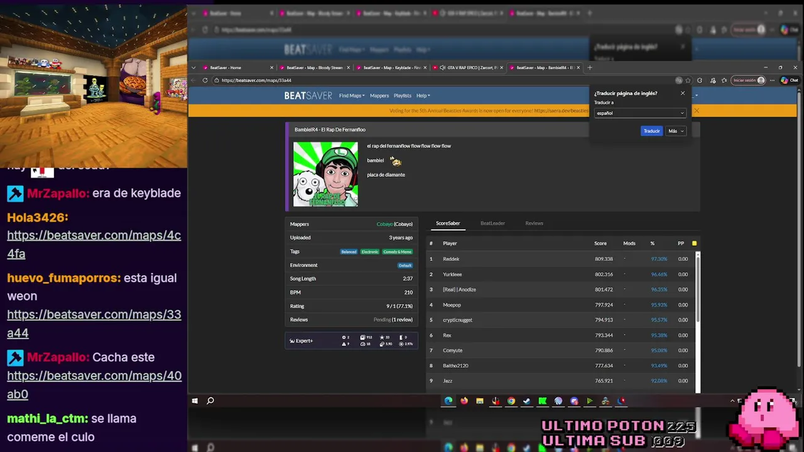Open the maps/40ab0 link in chat
This screenshot has width=804, height=452.
[94, 385]
